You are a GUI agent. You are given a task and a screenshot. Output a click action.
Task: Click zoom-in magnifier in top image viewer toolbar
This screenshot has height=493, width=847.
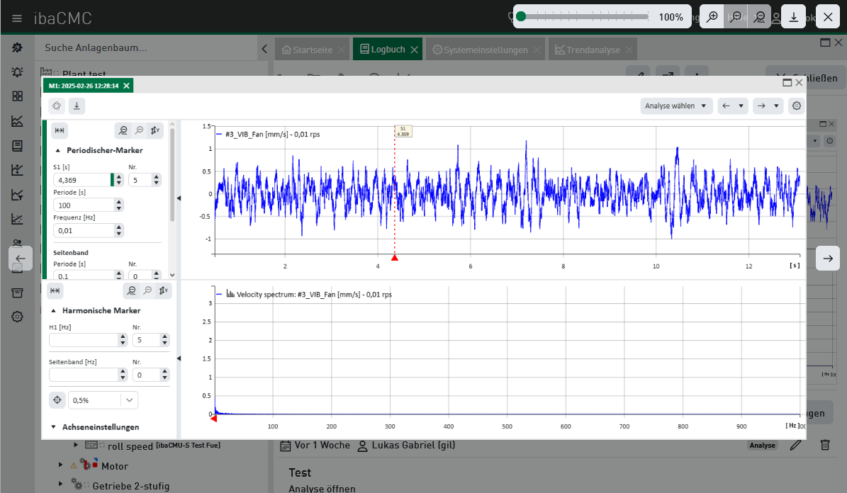[x=712, y=17]
